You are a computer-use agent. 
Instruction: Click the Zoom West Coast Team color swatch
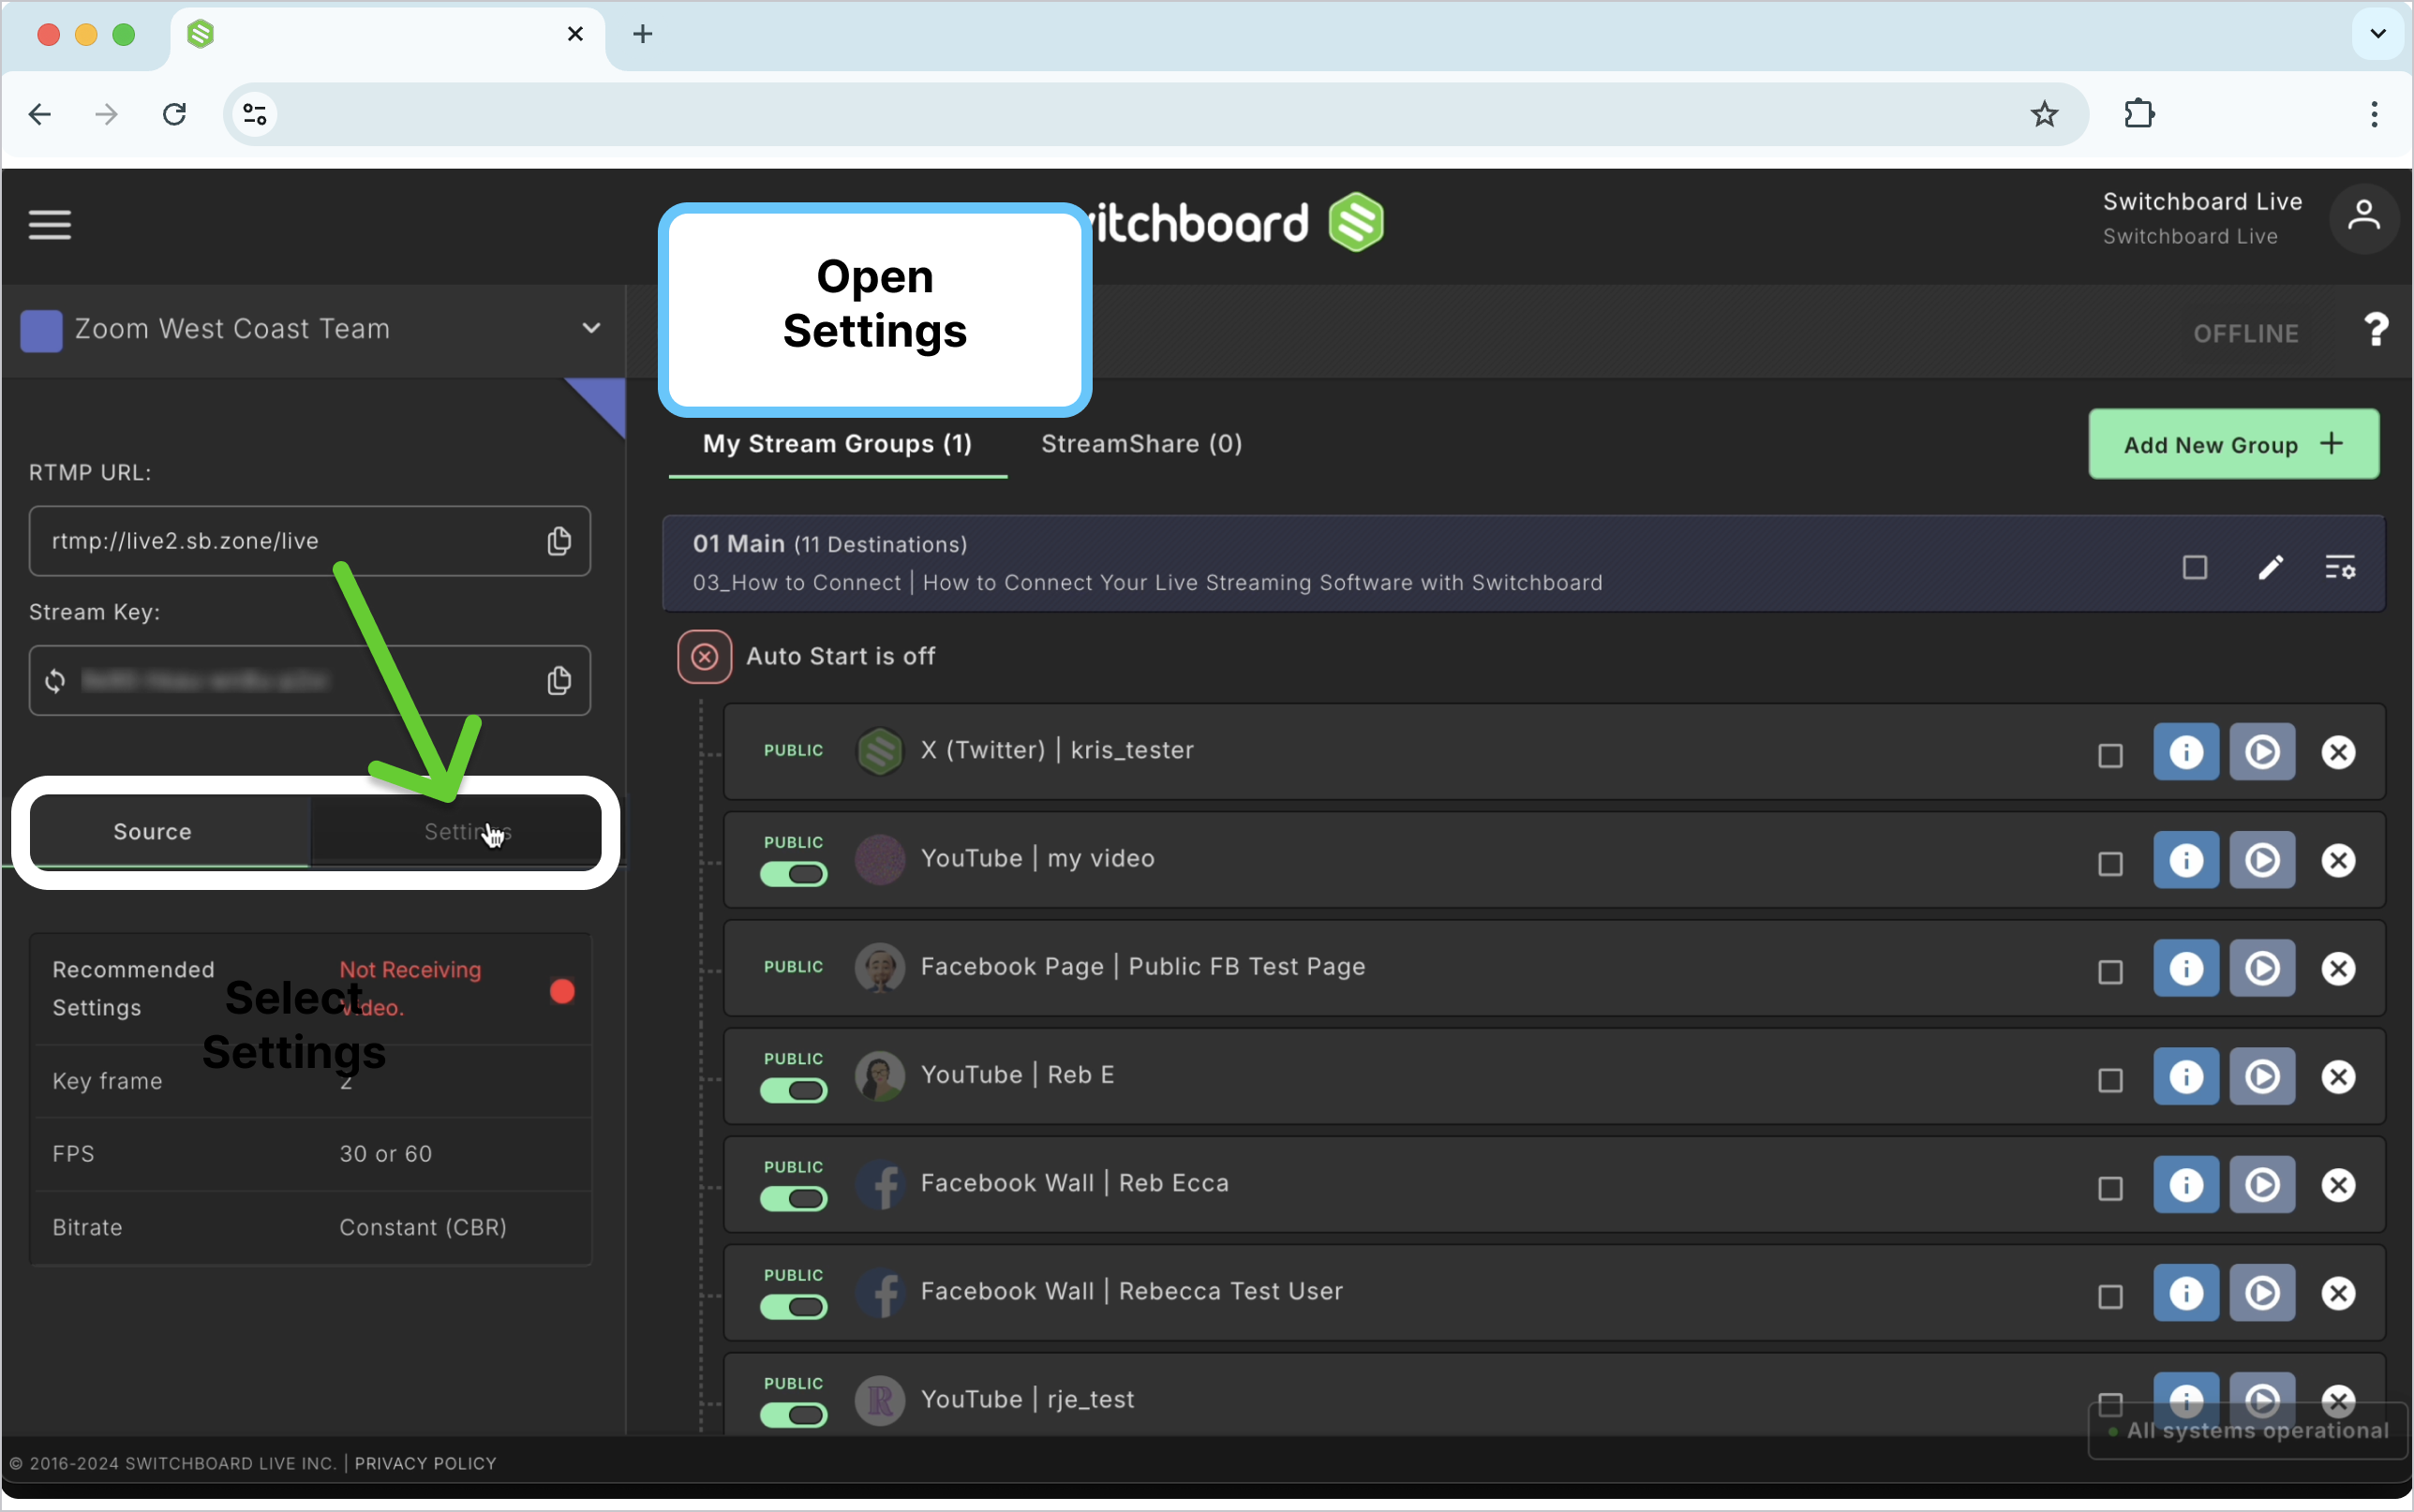tap(41, 330)
